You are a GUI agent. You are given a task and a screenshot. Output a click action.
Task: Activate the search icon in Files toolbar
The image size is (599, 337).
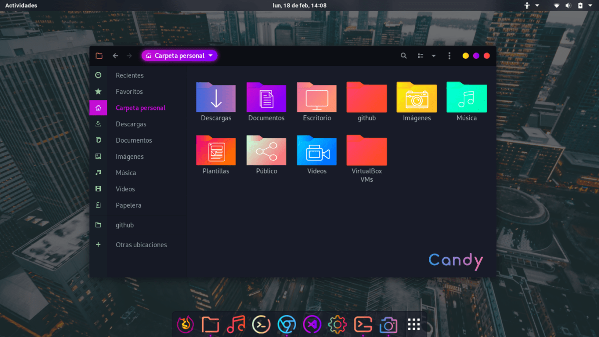404,56
